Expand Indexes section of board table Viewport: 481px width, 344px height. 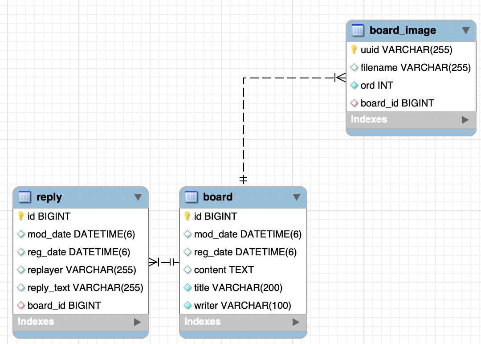click(296, 322)
